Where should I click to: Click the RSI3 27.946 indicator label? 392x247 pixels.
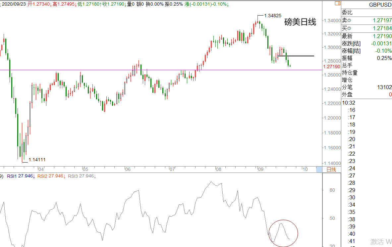pyautogui.click(x=82, y=176)
